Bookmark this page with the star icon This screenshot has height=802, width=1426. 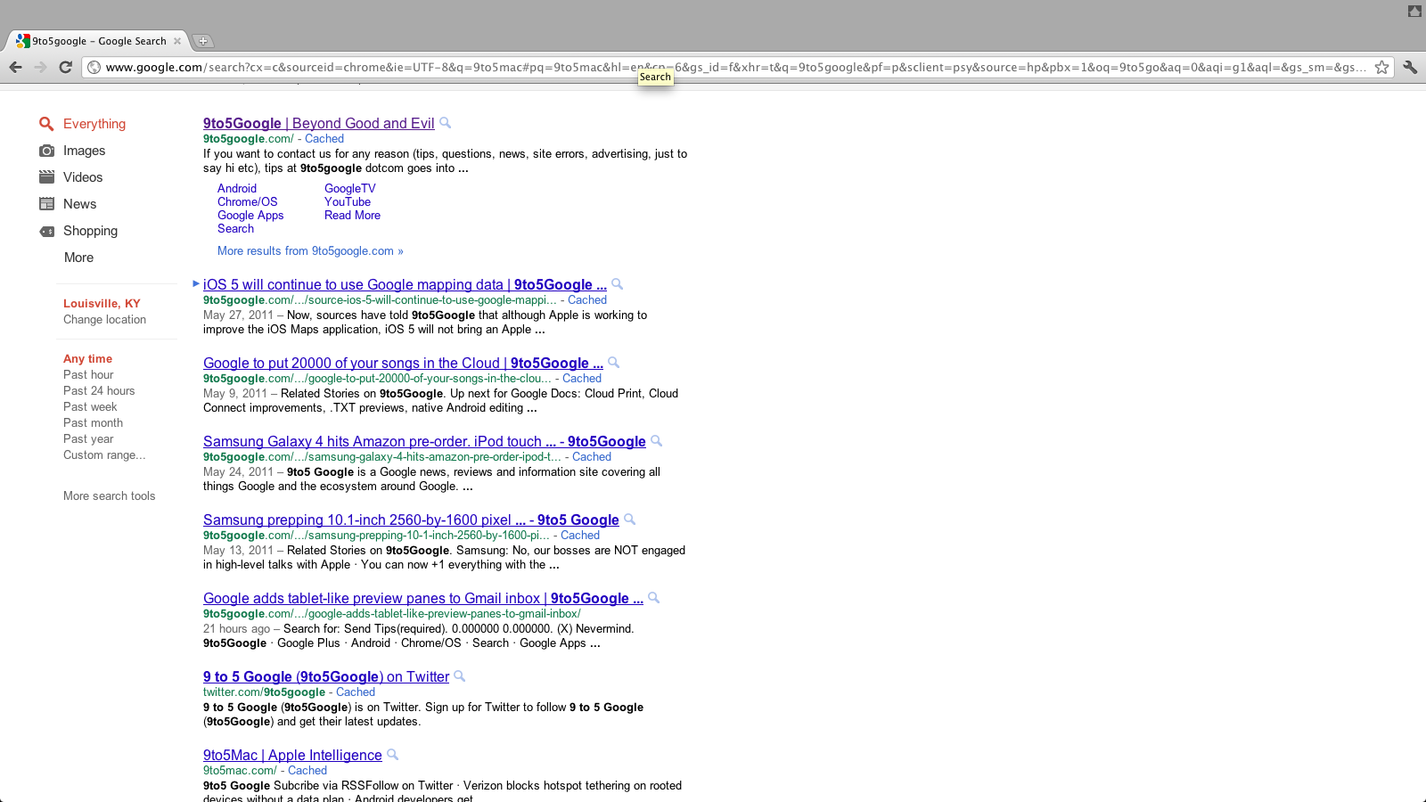coord(1381,68)
